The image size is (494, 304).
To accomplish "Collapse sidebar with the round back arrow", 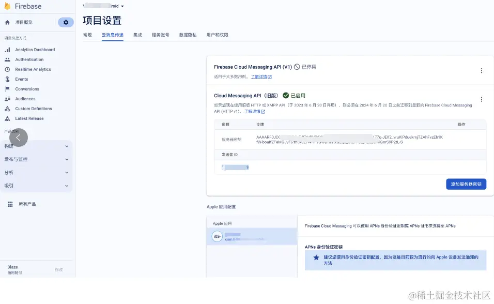I will [x=19, y=138].
